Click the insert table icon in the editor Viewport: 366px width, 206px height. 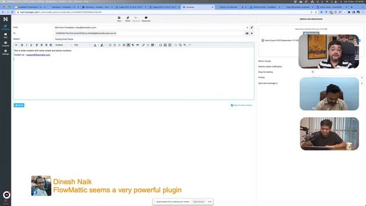click(x=153, y=45)
